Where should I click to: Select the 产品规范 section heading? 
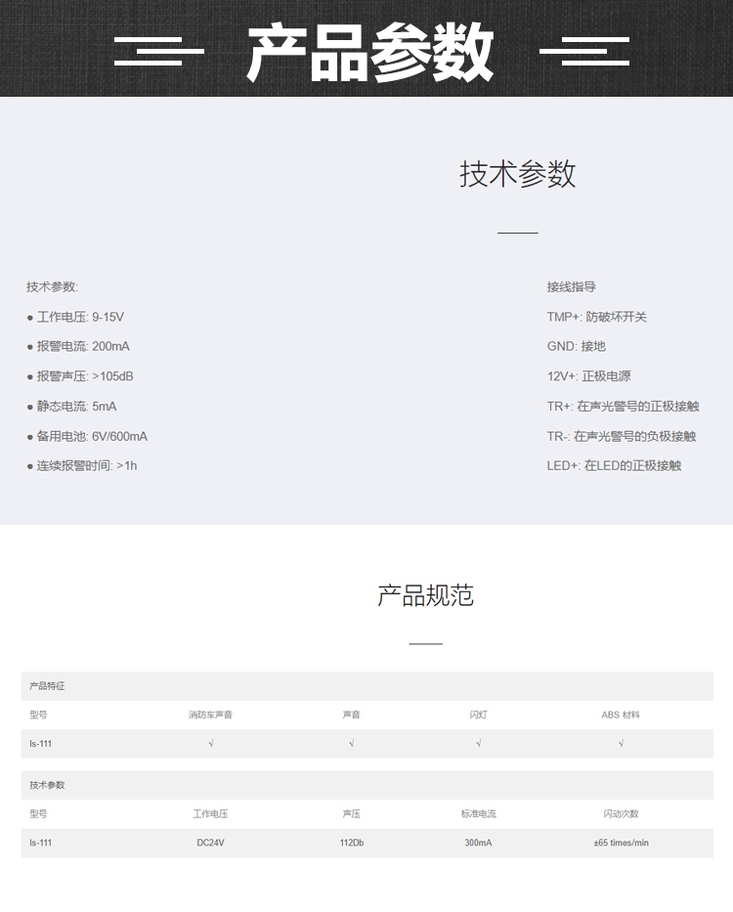tap(425, 595)
